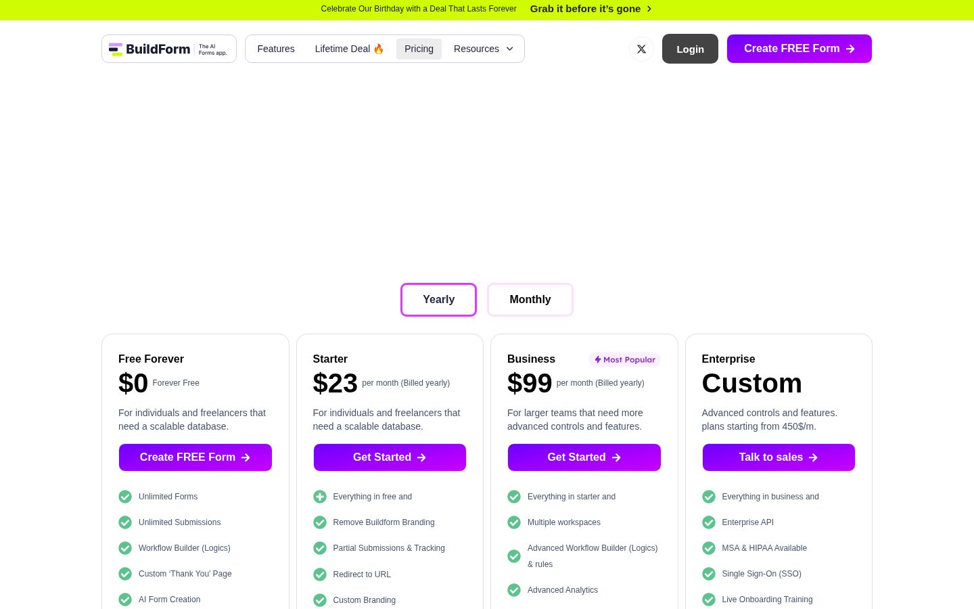
Task: Click Create FREE Form in the header
Action: (799, 49)
